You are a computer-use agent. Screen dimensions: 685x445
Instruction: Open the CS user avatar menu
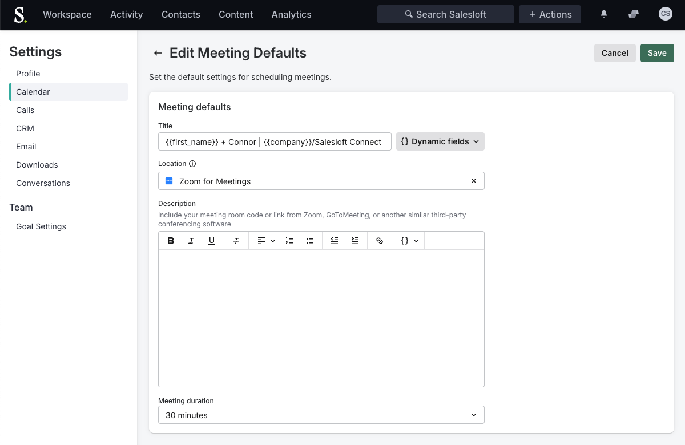tap(666, 14)
